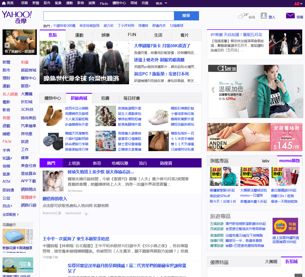Play the baby video thumbnail play button

[7, 45]
